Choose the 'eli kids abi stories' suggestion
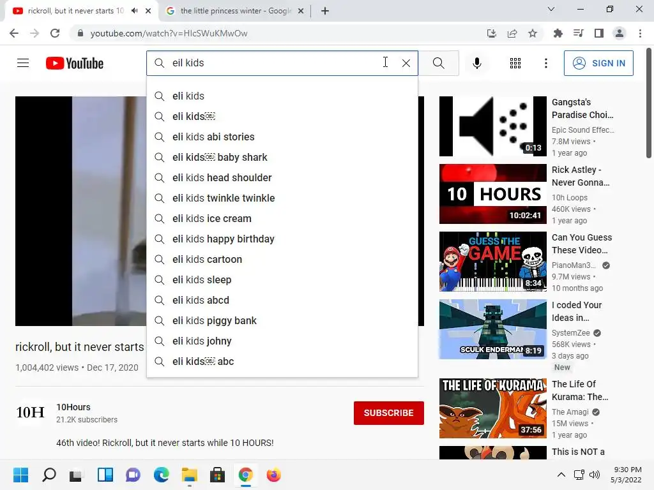This screenshot has width=654, height=490. point(282,137)
